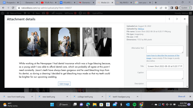Screen dimensions: 193x108
Task: Open the taskbar Search box
Action: (x=64, y=104)
